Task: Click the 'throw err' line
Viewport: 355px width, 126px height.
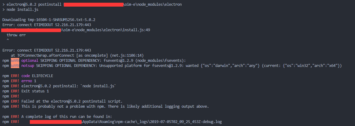Action: (x=16, y=35)
